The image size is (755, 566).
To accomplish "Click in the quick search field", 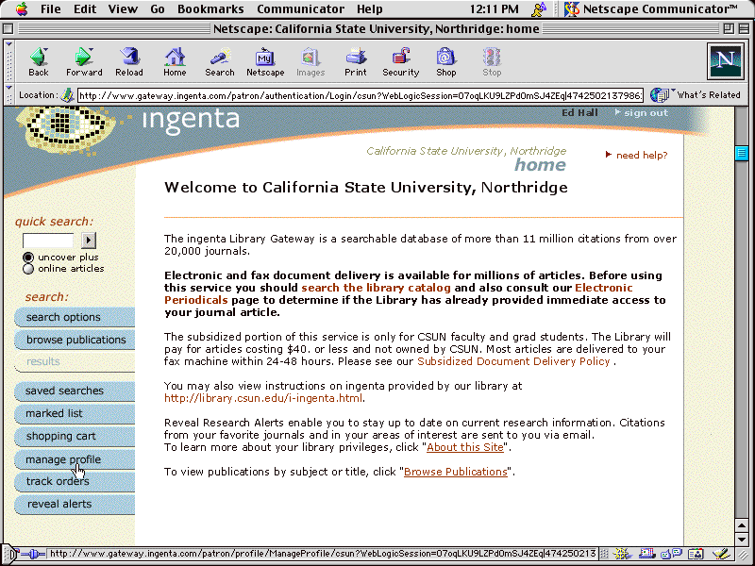I will (x=48, y=240).
